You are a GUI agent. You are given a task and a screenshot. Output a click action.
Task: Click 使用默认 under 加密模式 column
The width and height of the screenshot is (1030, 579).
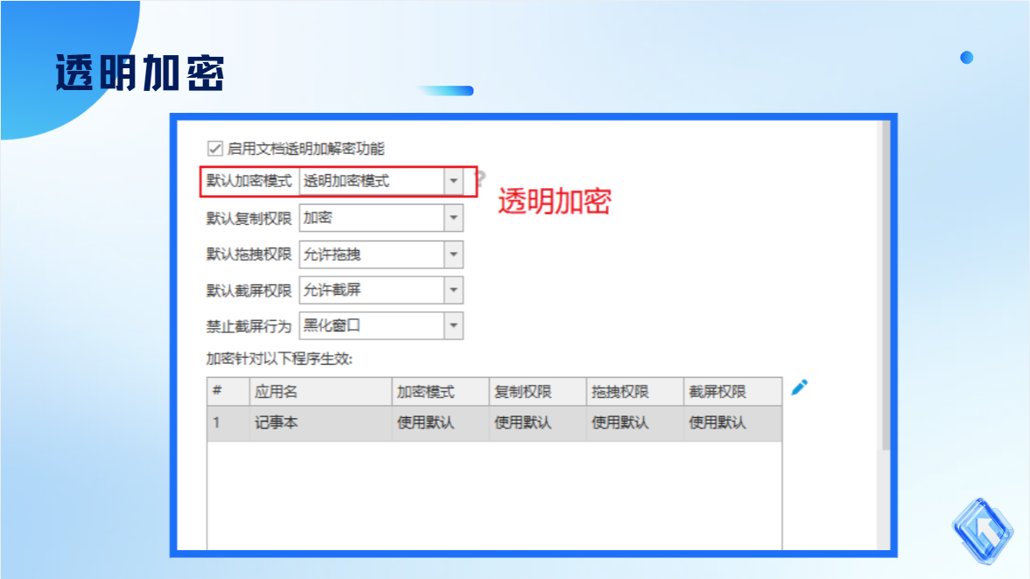(425, 422)
